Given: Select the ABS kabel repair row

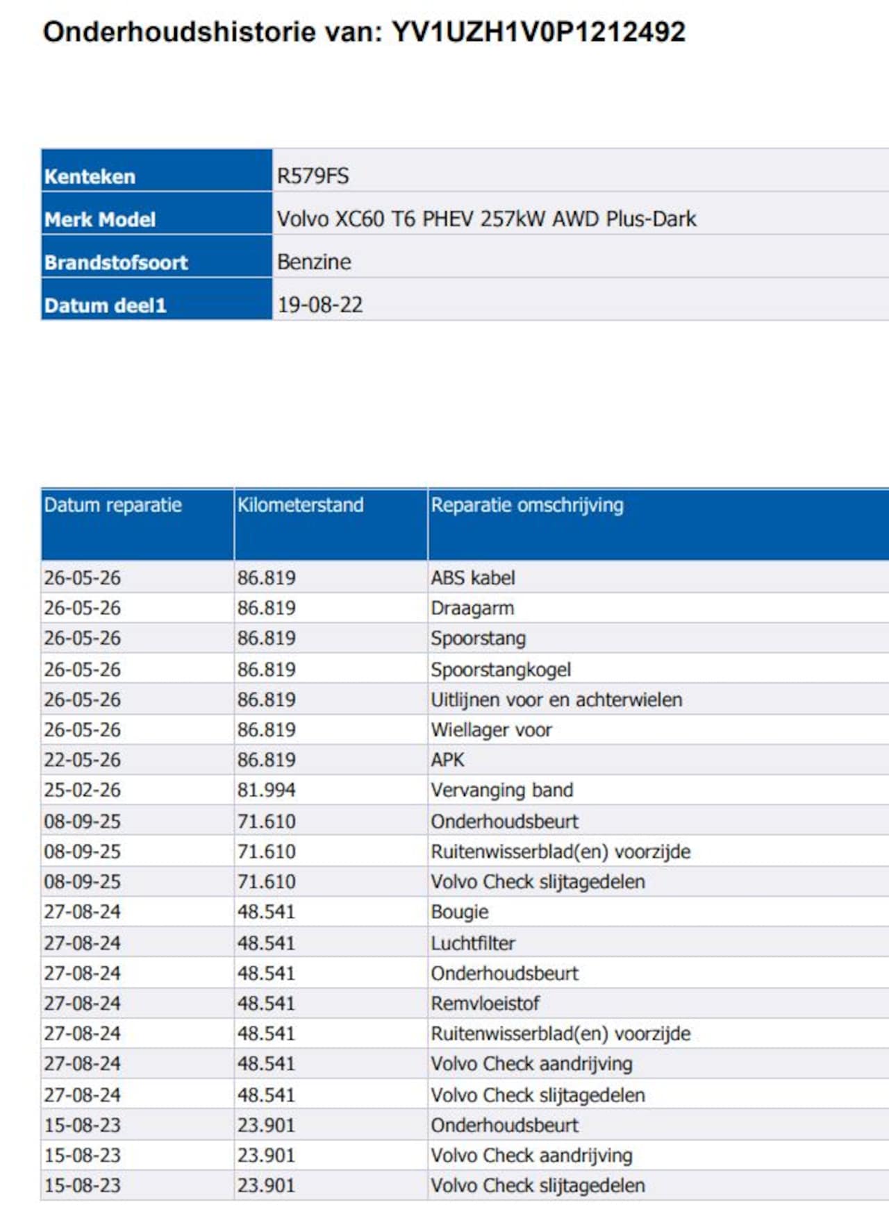Looking at the screenshot, I should click(x=465, y=577).
